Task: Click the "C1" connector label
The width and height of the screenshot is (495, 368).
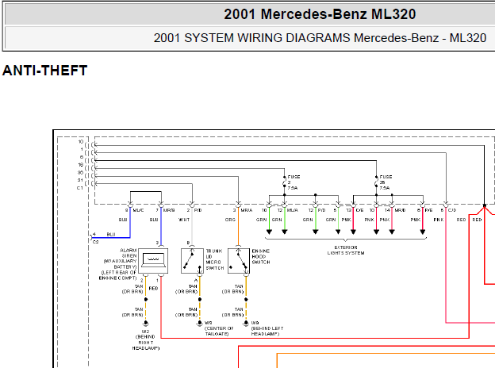Action: coord(80,188)
